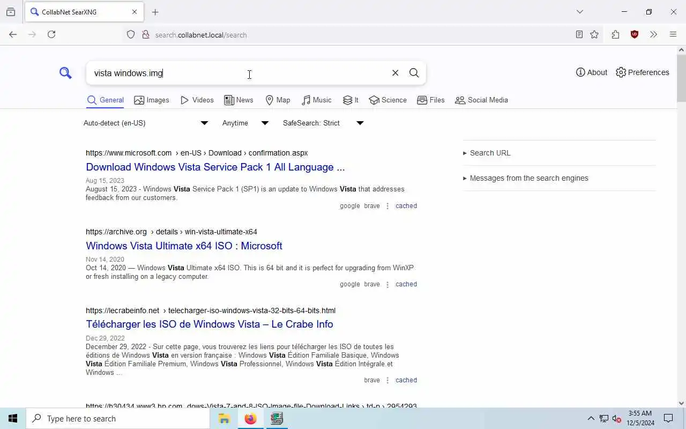The height and width of the screenshot is (429, 686).
Task: Open the uBlock Origin extension icon
Action: 635,34
